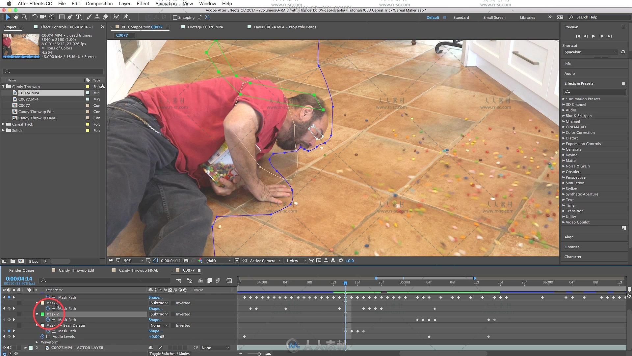Open the Footage C0070.MP4 viewer tab
Screen dimensions: 632x356
tap(205, 27)
